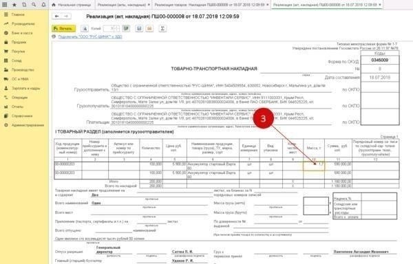Open the Банк и касса section
Screen dimensions: 413x264
click(22, 33)
